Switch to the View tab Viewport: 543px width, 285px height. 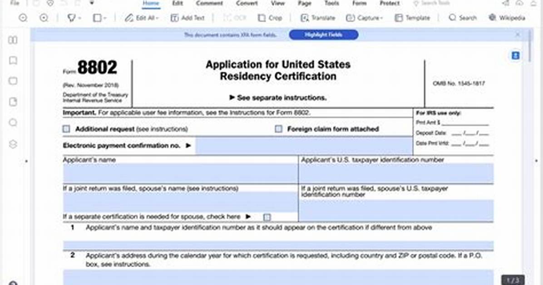coord(278,3)
